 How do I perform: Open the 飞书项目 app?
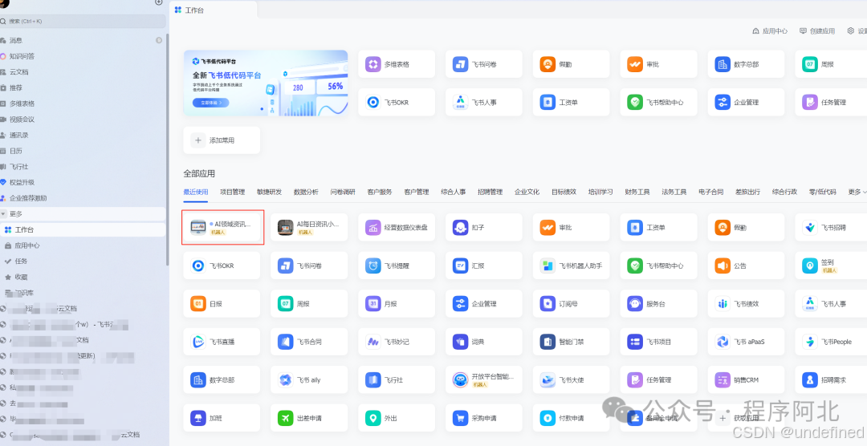pos(658,342)
